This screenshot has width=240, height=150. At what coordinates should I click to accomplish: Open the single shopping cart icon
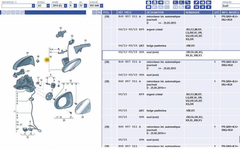click(x=188, y=7)
